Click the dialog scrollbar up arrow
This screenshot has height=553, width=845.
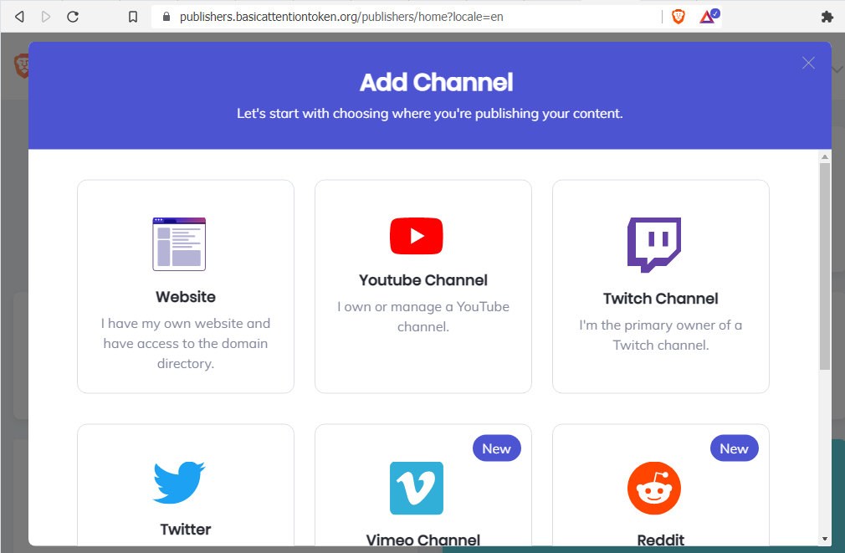(x=825, y=156)
